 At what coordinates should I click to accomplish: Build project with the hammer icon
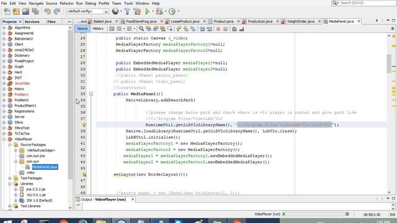pyautogui.click(x=127, y=11)
